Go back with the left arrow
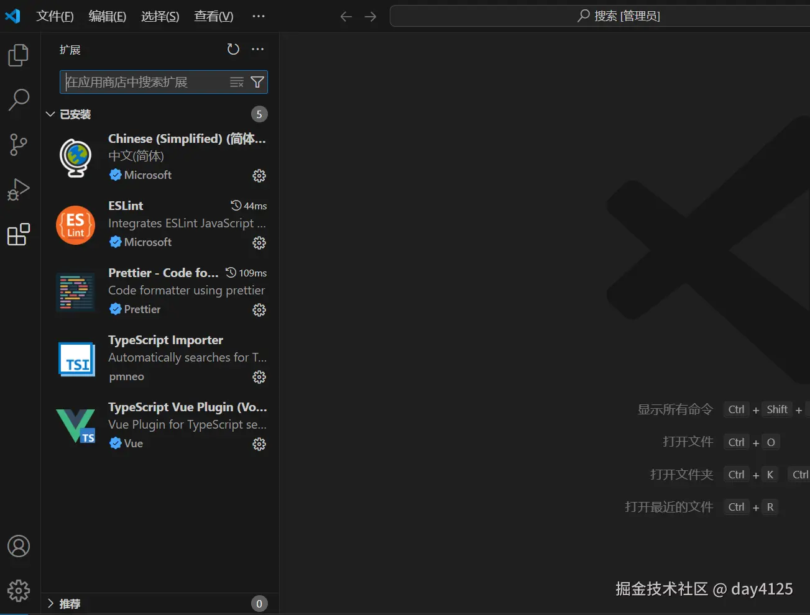 346,16
